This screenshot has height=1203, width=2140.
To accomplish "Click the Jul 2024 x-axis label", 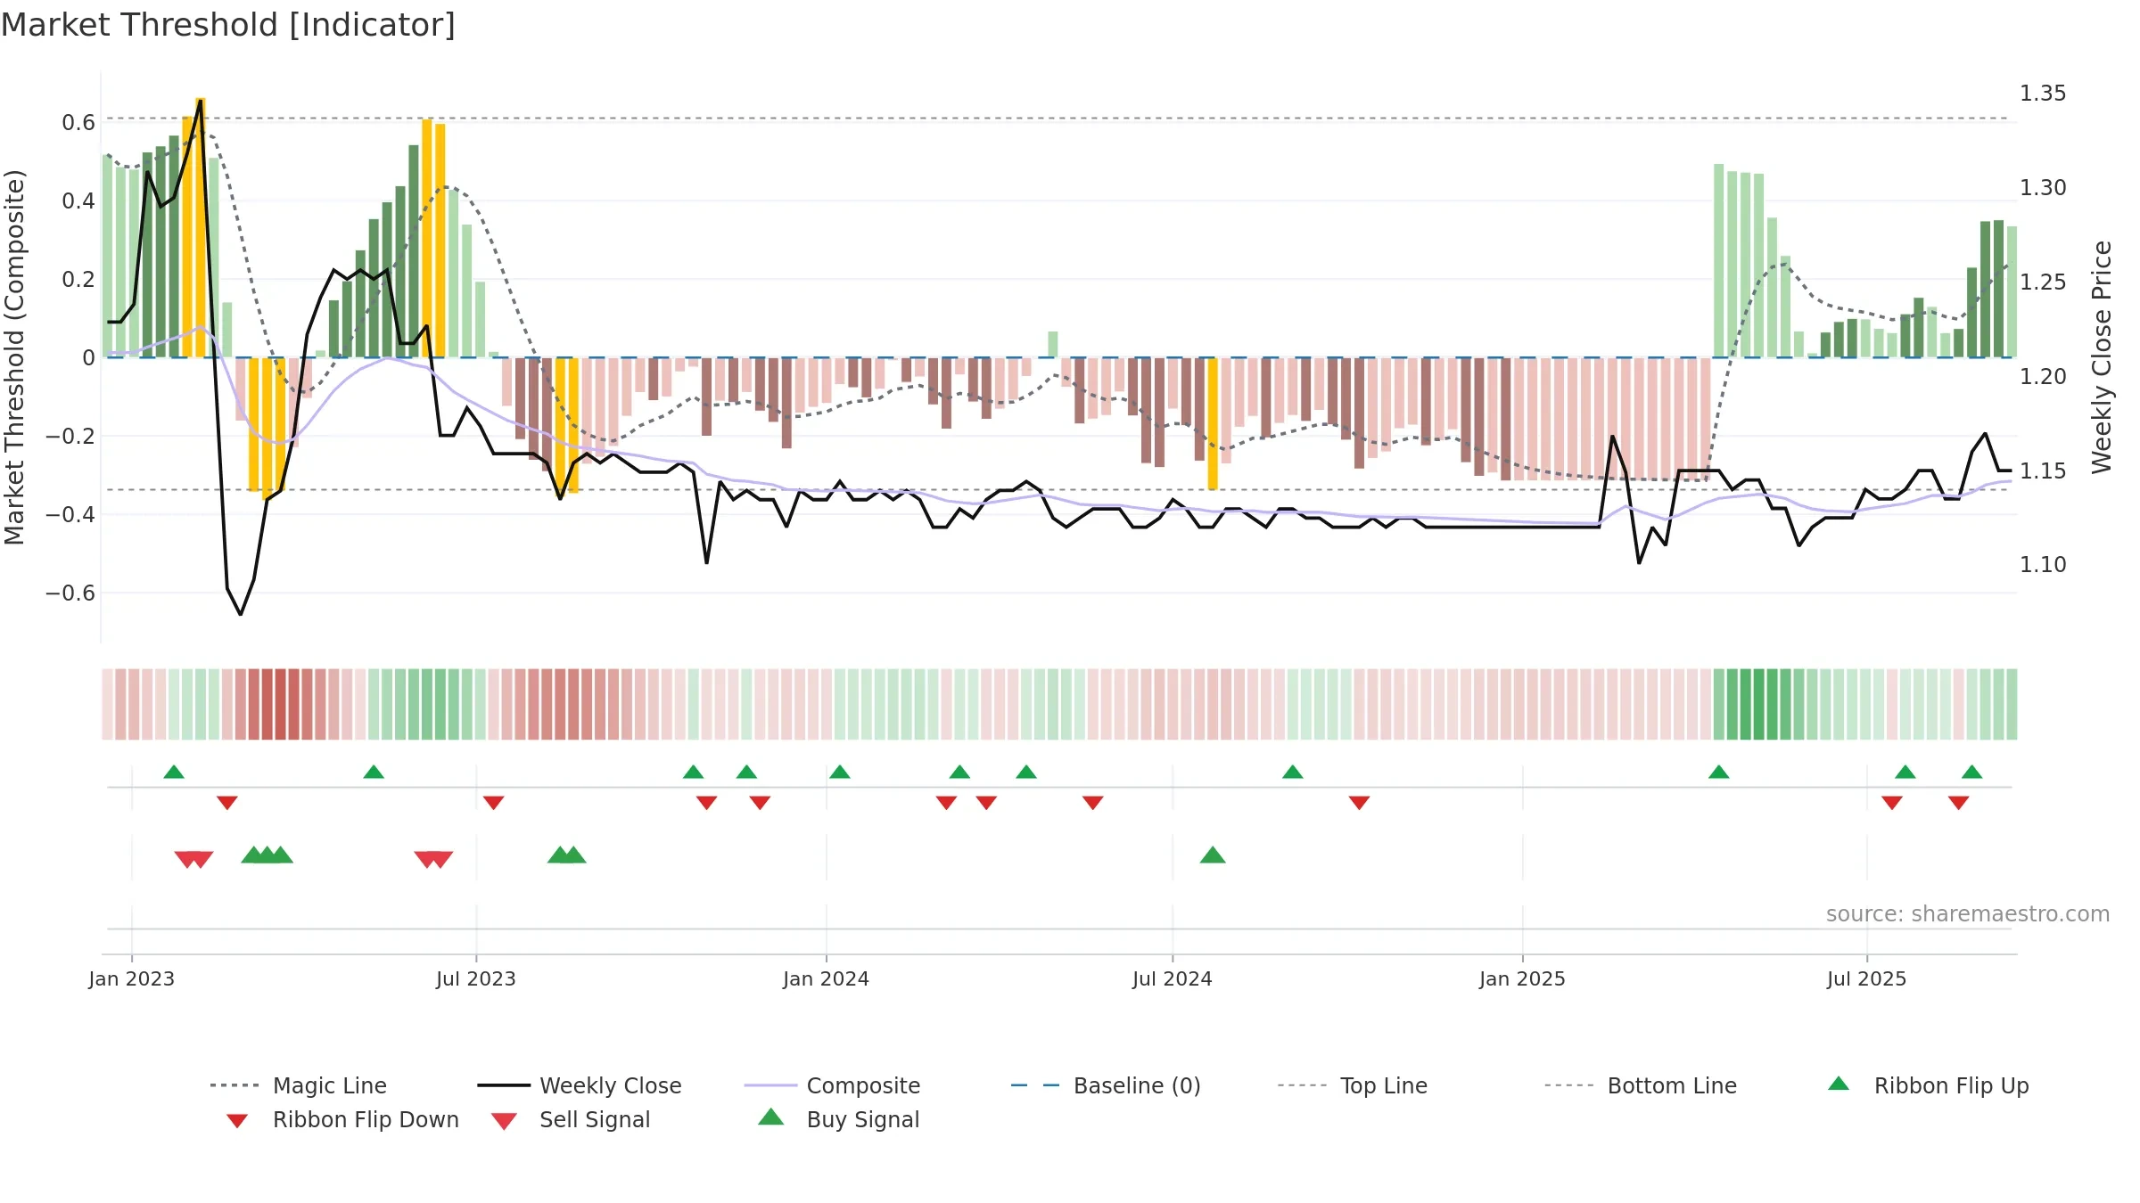I will [x=1173, y=978].
